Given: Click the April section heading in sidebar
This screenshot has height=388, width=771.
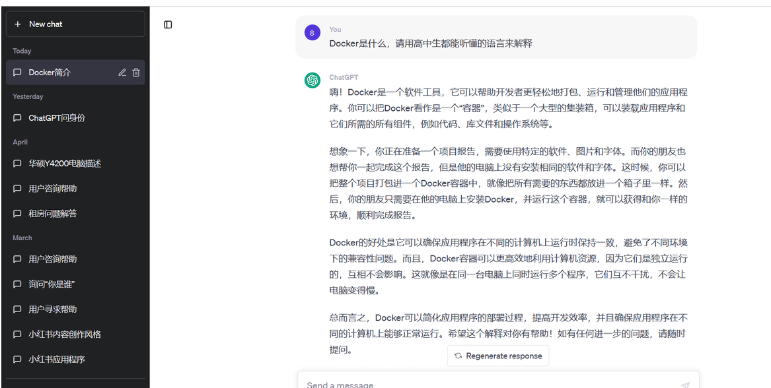Looking at the screenshot, I should tap(20, 143).
